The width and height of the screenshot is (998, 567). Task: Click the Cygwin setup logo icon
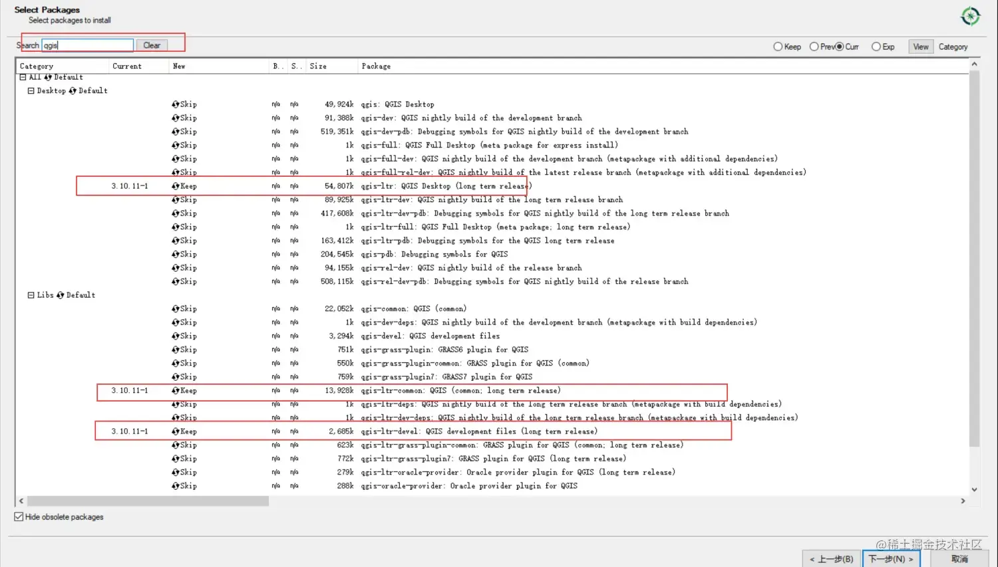pyautogui.click(x=971, y=16)
